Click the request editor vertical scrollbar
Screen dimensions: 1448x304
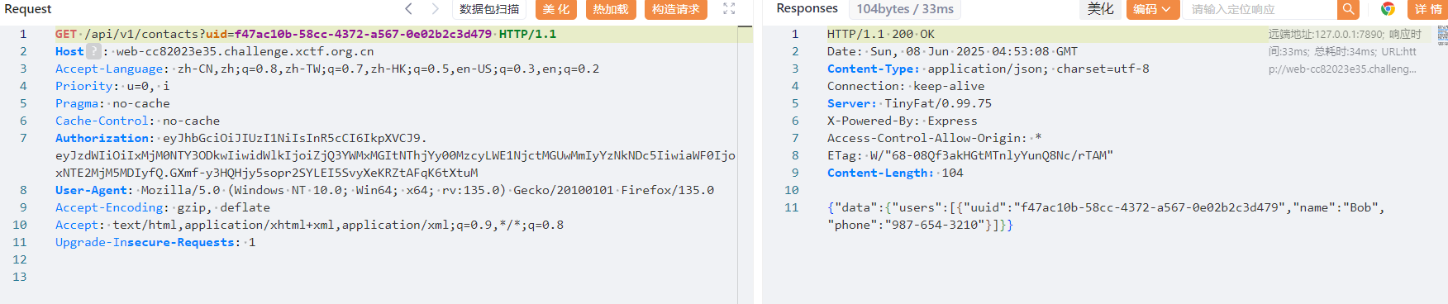click(x=745, y=165)
